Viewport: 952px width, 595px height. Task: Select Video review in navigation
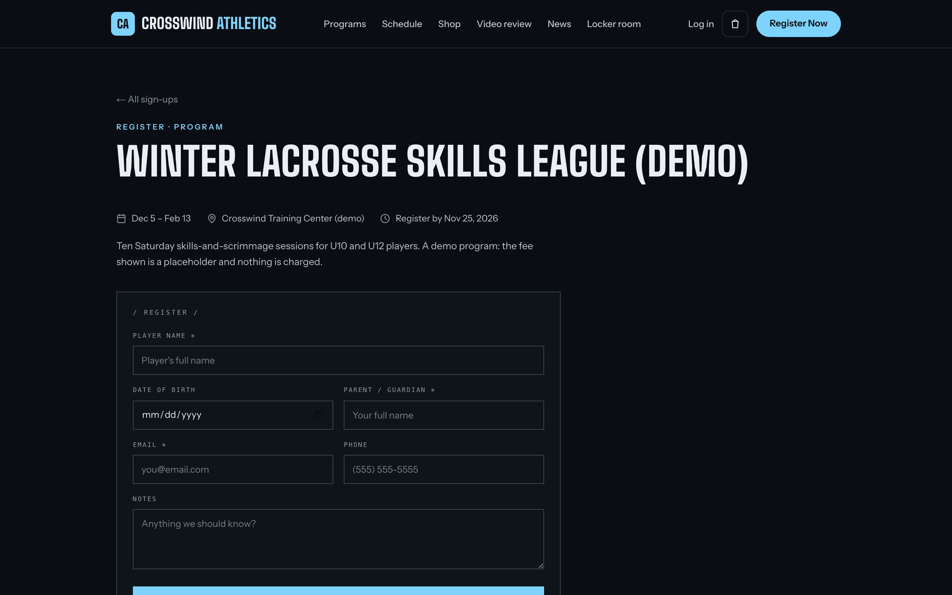(504, 24)
